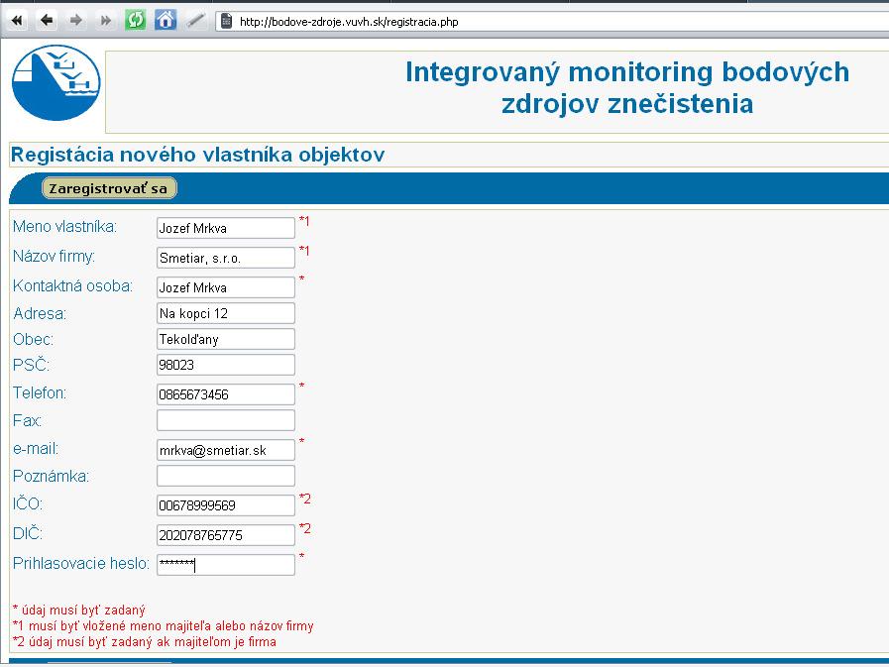Click the Poznámka: label
889x667 pixels.
(x=51, y=477)
